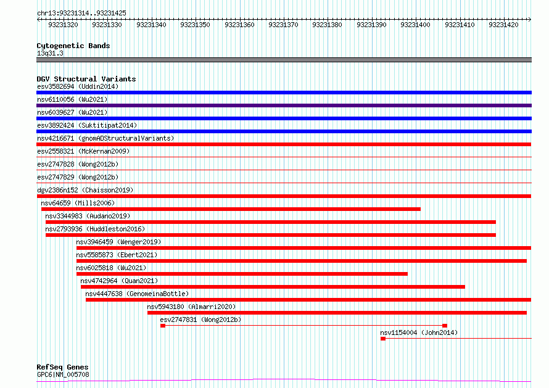Click the red bar for dgv2386n152
Screen dimensions: 549x388
coord(284,196)
